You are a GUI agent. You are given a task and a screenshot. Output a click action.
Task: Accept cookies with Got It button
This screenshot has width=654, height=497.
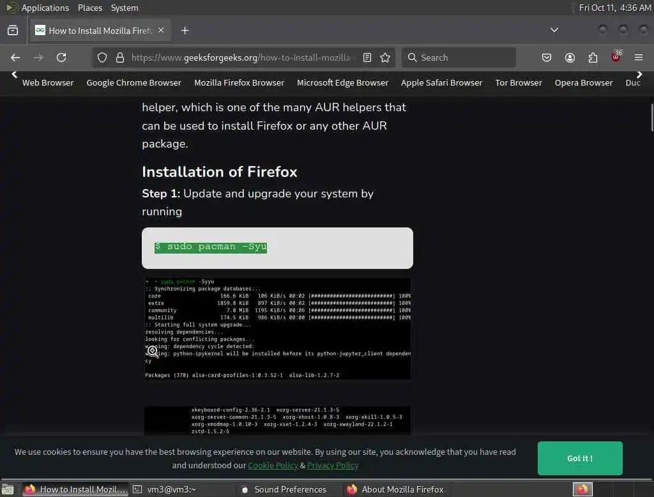click(580, 458)
